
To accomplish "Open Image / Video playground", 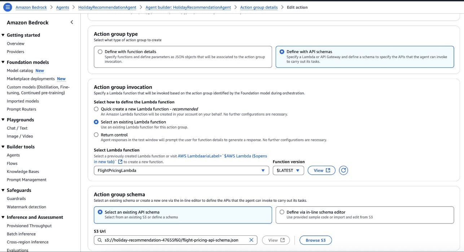I will (x=20, y=136).
